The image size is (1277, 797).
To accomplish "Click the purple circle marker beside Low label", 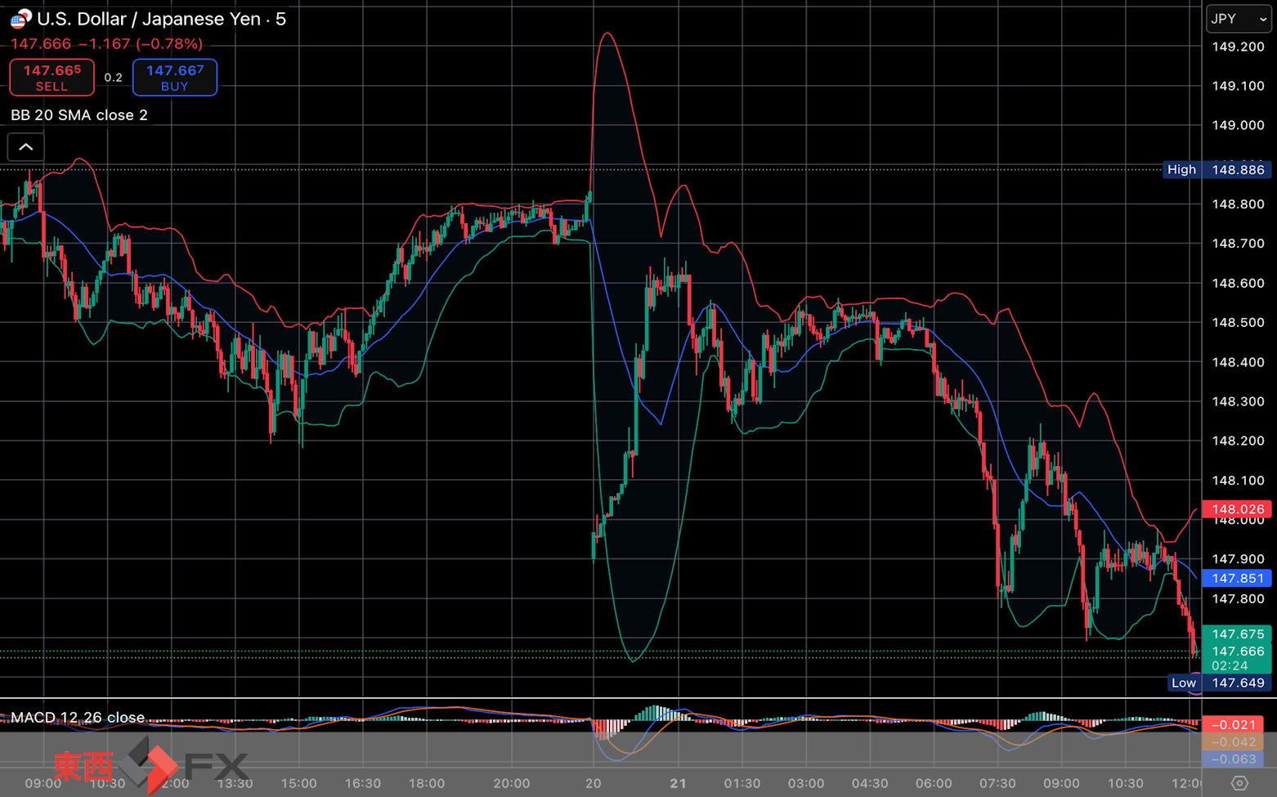I will click(1196, 691).
